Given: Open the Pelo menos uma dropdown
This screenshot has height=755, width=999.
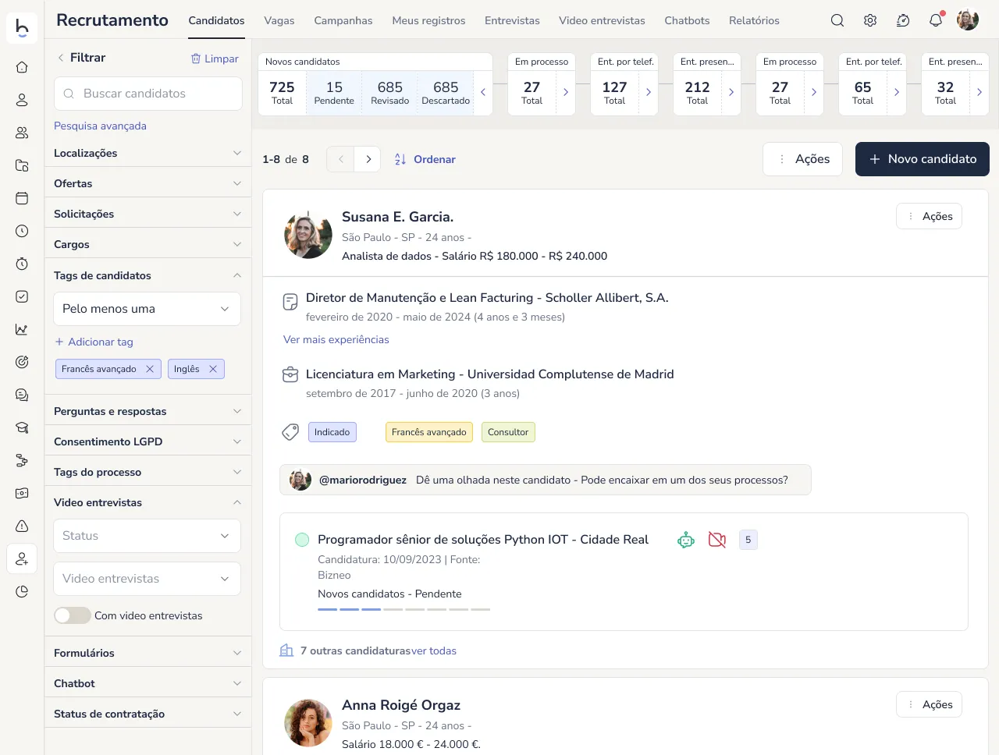Looking at the screenshot, I should [x=148, y=309].
